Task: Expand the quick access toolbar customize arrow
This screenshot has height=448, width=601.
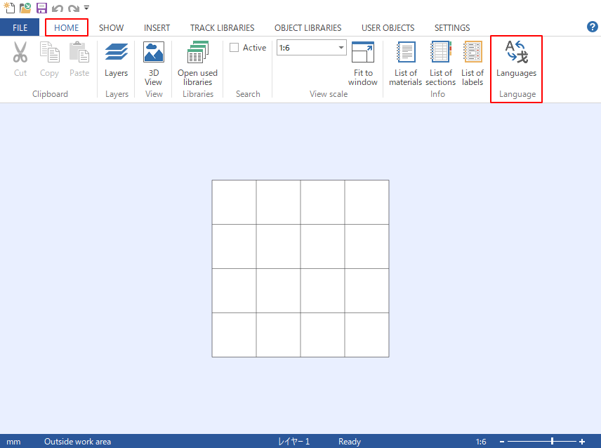Action: coord(86,8)
